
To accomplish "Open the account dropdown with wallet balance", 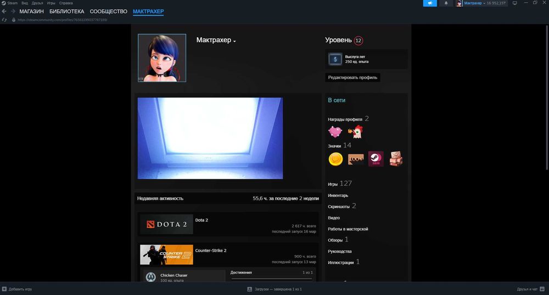I will [485, 3].
